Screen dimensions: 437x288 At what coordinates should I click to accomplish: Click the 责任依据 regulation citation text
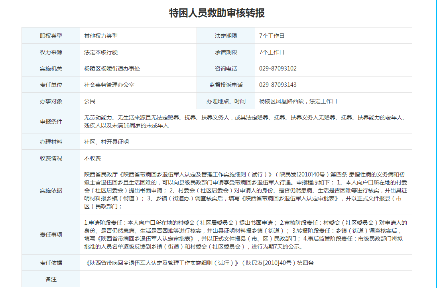coord(200,263)
